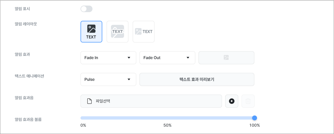This screenshot has width=334, height=134.
Task: Choose the text-over-image alert layout
Action: pyautogui.click(x=117, y=32)
